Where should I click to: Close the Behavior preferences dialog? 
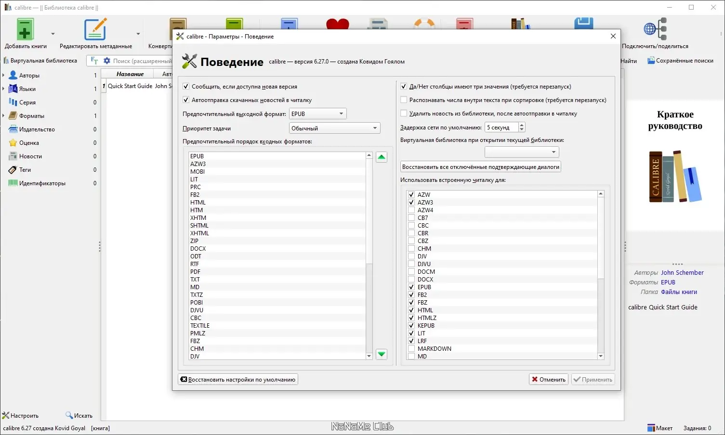613,36
